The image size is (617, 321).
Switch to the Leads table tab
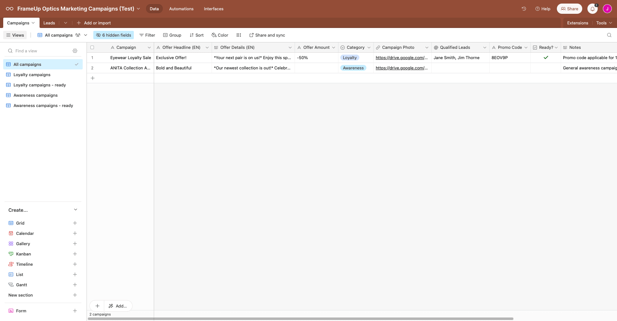tap(49, 23)
